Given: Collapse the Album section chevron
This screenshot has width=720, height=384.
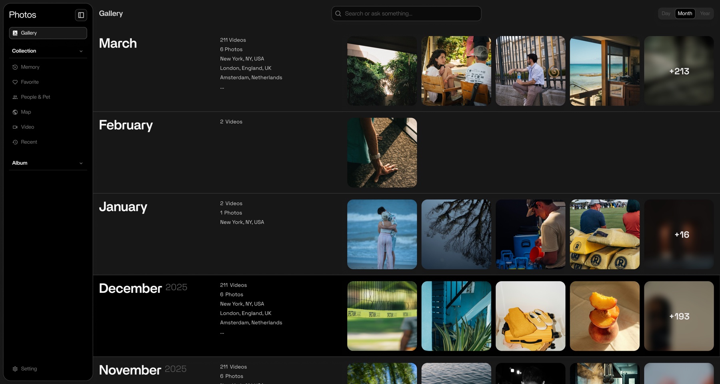Looking at the screenshot, I should 81,163.
